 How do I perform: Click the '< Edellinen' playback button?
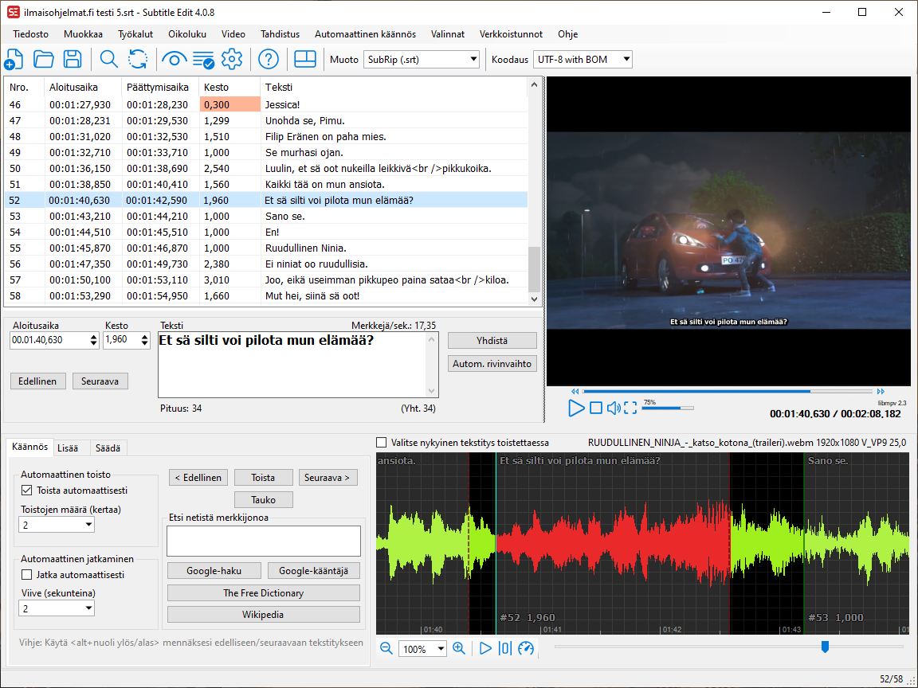[x=198, y=478]
